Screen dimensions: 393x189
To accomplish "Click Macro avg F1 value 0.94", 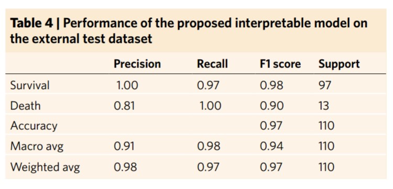I will pyautogui.click(x=271, y=146).
